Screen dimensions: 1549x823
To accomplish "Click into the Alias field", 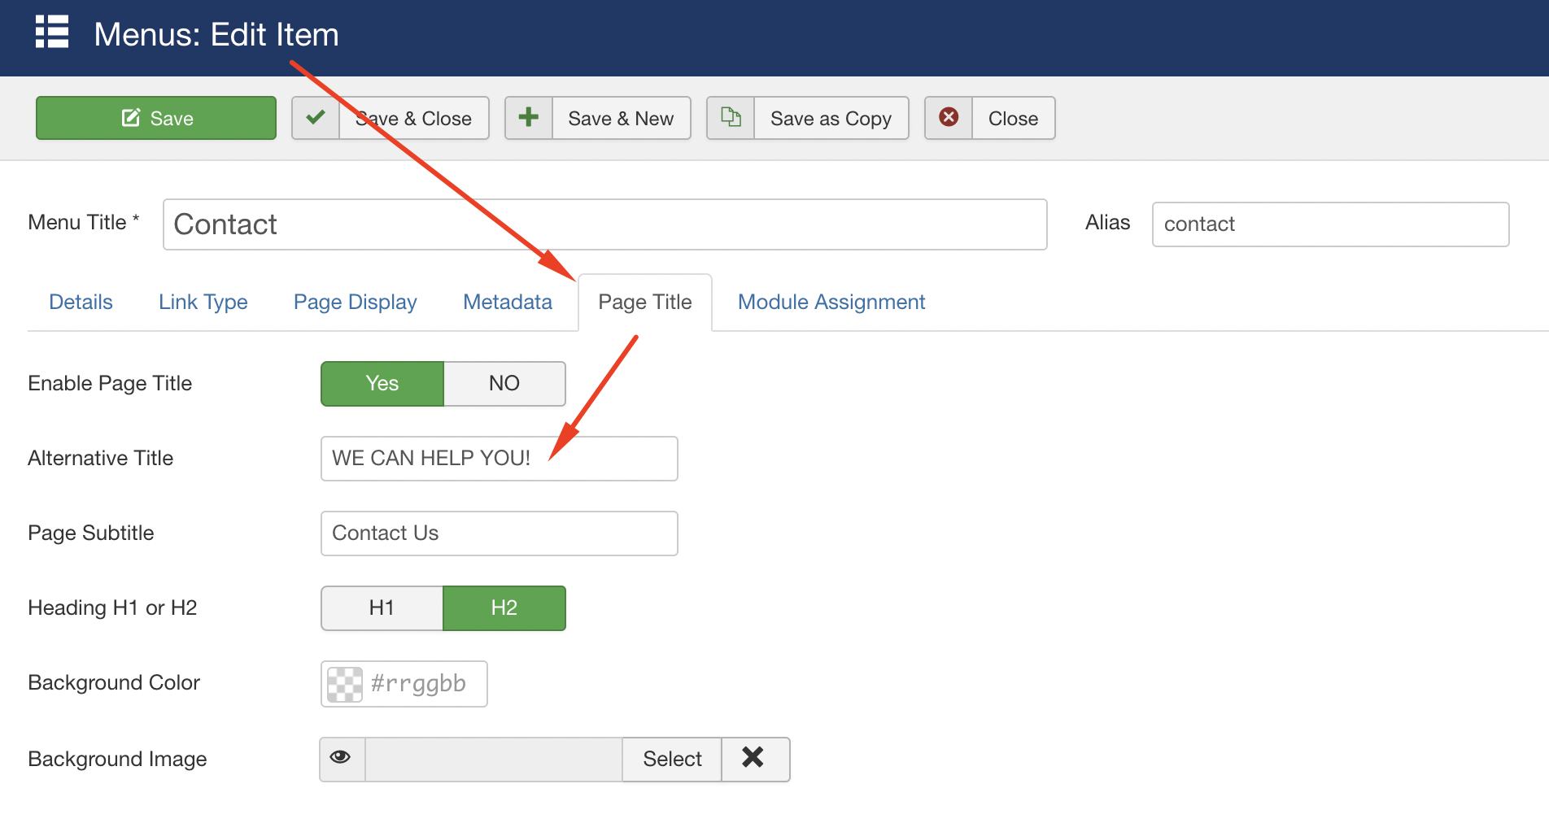I will 1330,224.
